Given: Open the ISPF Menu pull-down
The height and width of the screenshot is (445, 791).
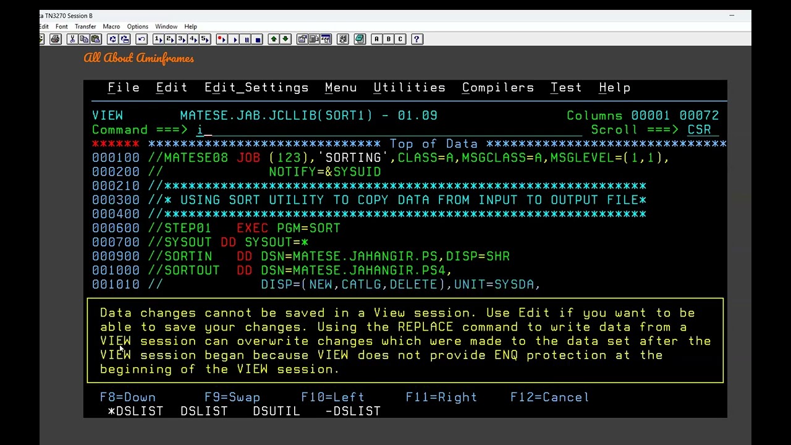Looking at the screenshot, I should tap(341, 88).
